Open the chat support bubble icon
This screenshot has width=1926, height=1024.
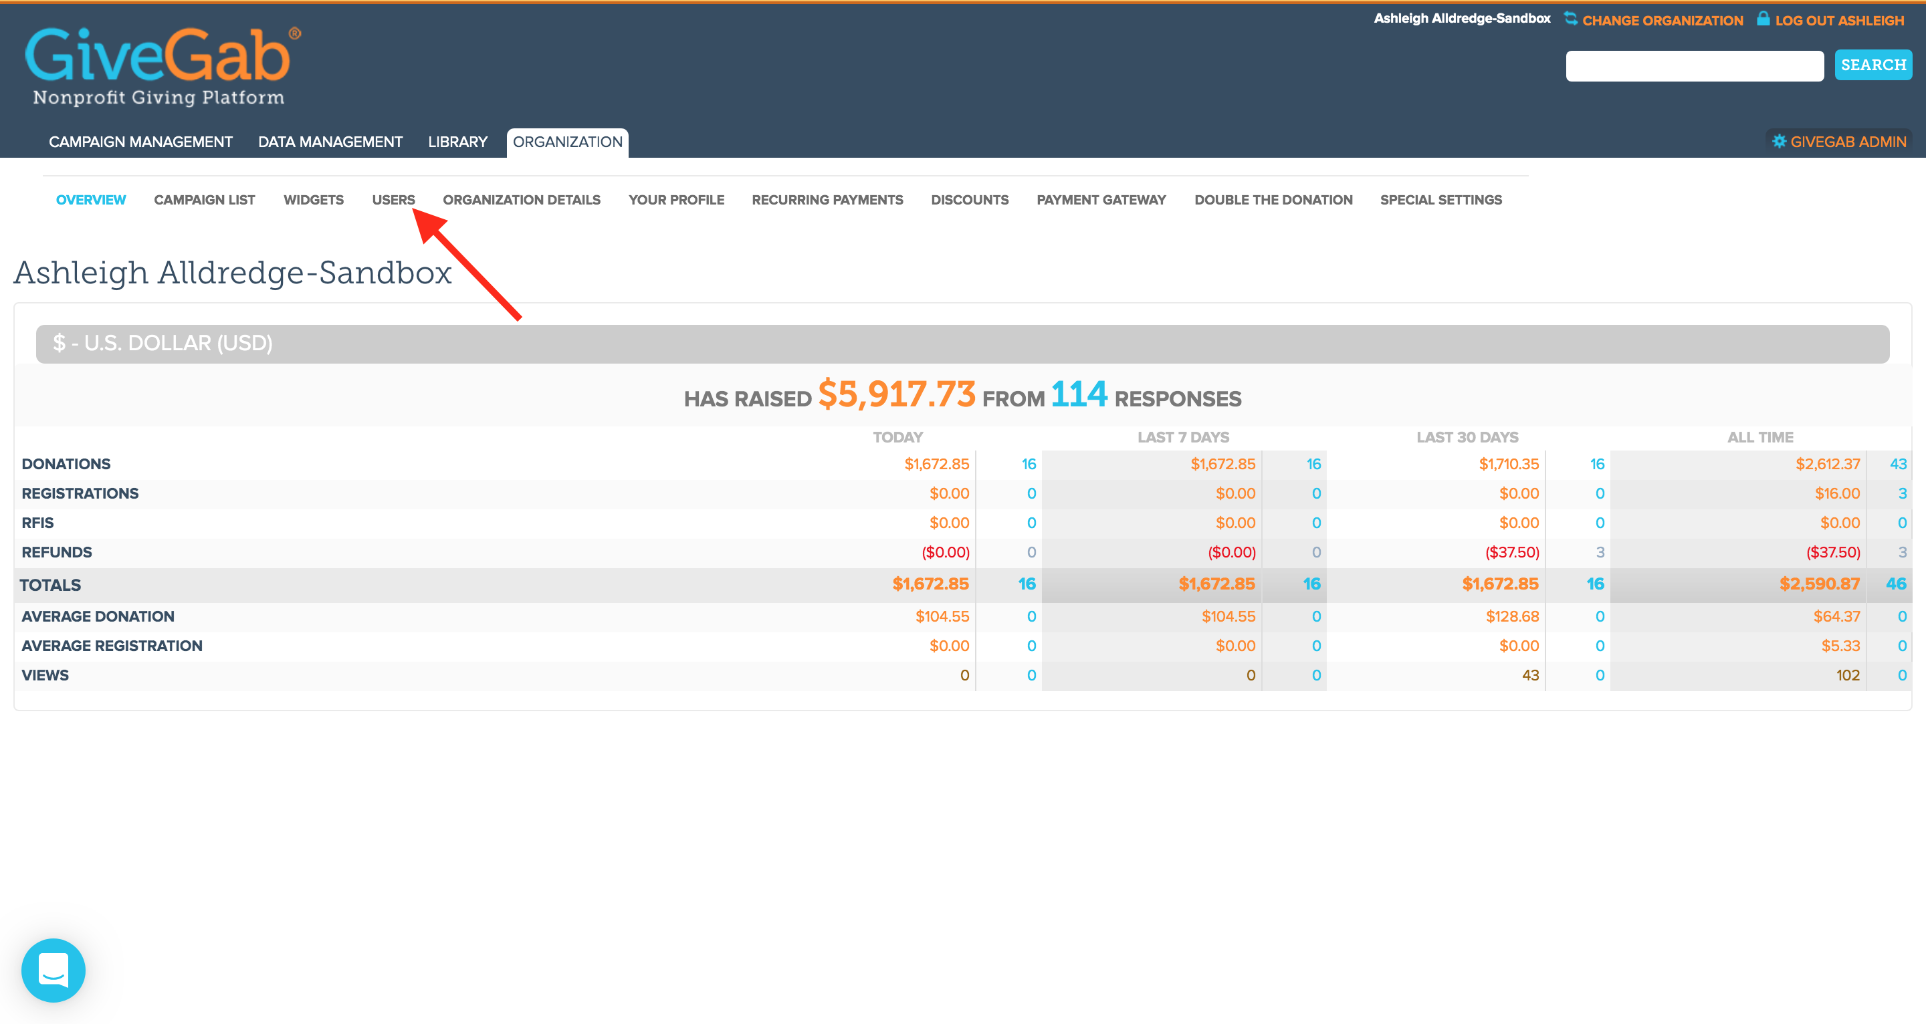[x=53, y=969]
